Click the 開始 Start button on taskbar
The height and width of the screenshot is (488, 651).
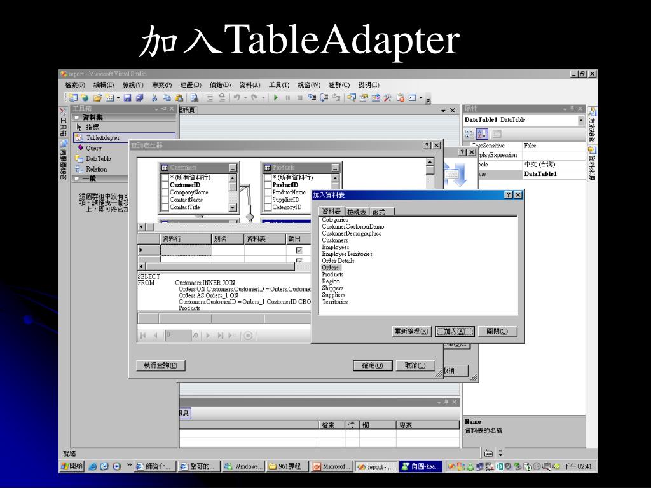point(72,466)
